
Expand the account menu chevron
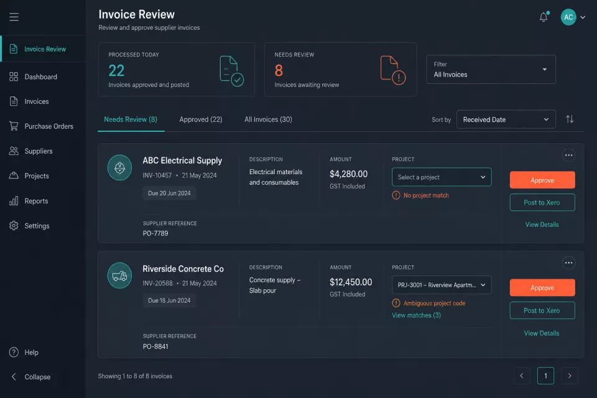tap(583, 17)
